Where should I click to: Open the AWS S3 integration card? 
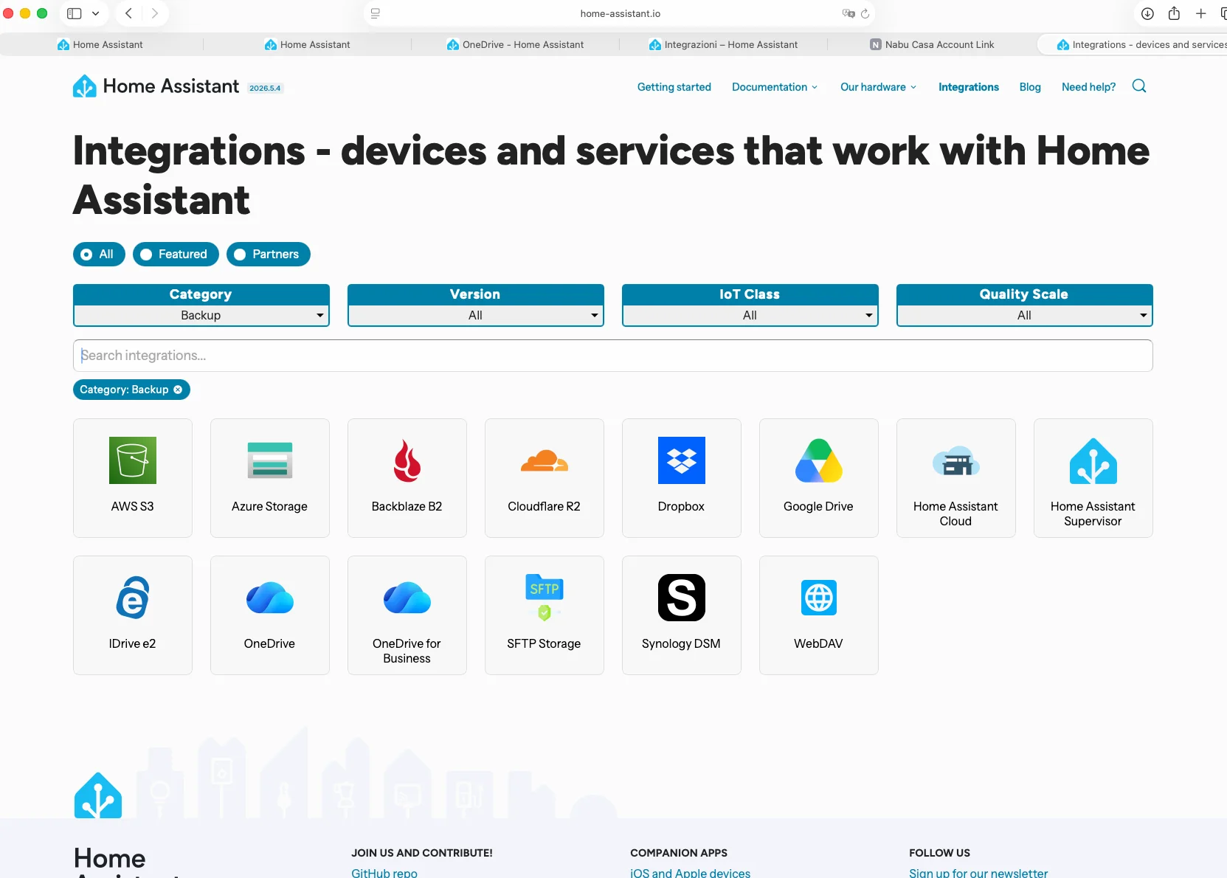point(133,478)
